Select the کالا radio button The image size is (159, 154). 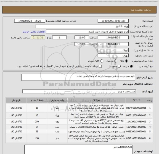click(x=126, y=61)
